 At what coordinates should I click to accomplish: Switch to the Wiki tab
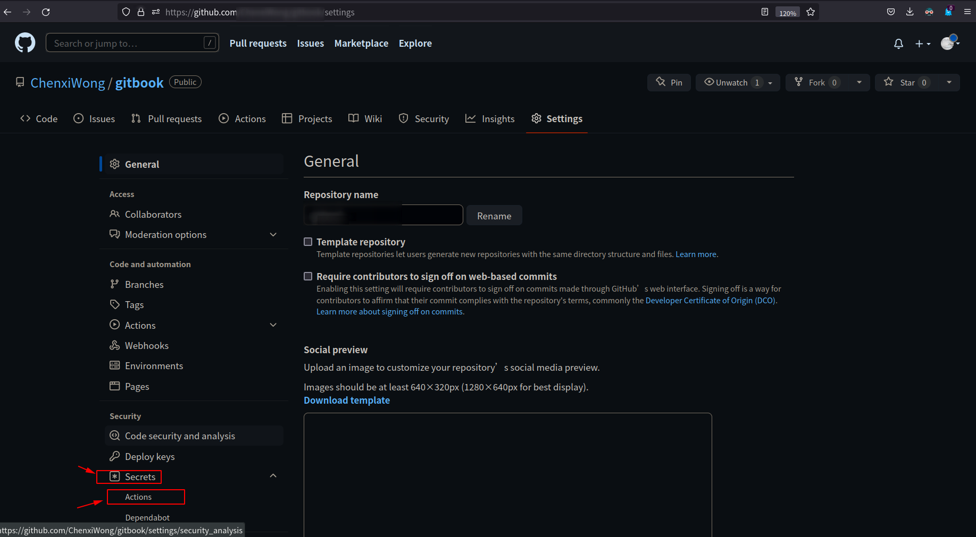tap(365, 118)
